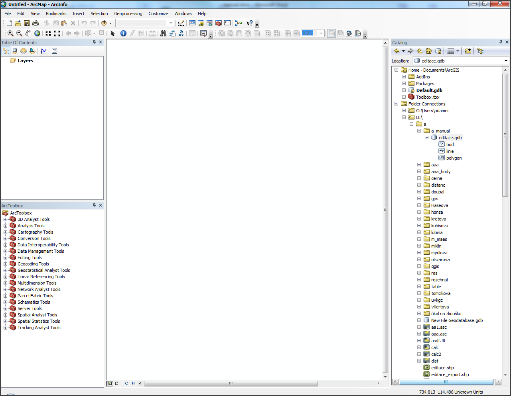Click the Find Route icon
This screenshot has height=396, width=511.
click(x=173, y=33)
